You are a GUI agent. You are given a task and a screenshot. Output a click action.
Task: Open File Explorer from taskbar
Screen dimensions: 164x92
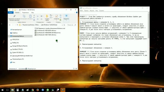tap(13, 90)
